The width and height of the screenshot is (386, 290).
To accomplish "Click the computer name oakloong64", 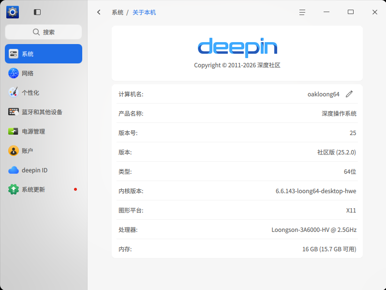I will tap(323, 94).
